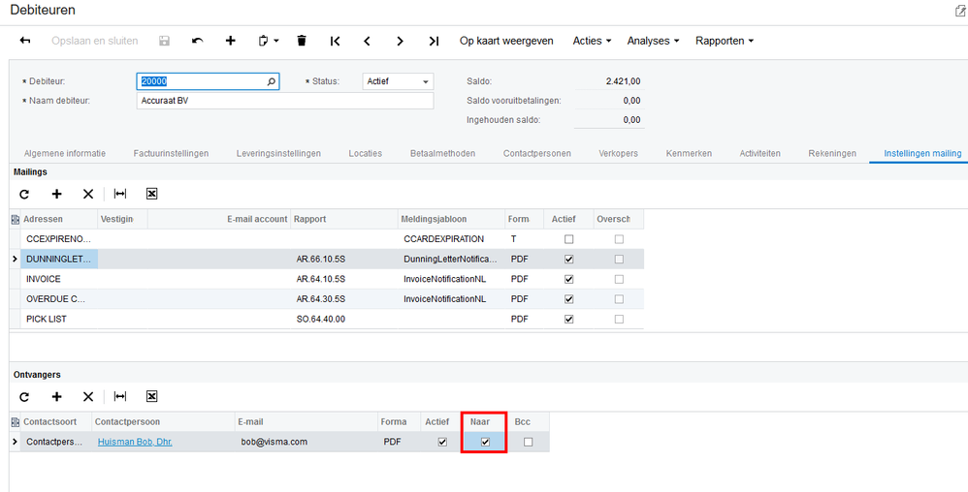This screenshot has height=492, width=968.
Task: Add a row to the Mailings grid
Action: tap(57, 194)
